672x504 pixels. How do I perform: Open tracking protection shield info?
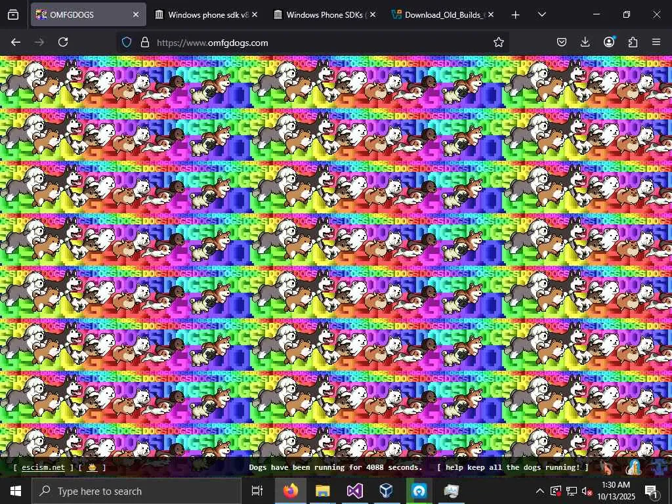point(127,43)
